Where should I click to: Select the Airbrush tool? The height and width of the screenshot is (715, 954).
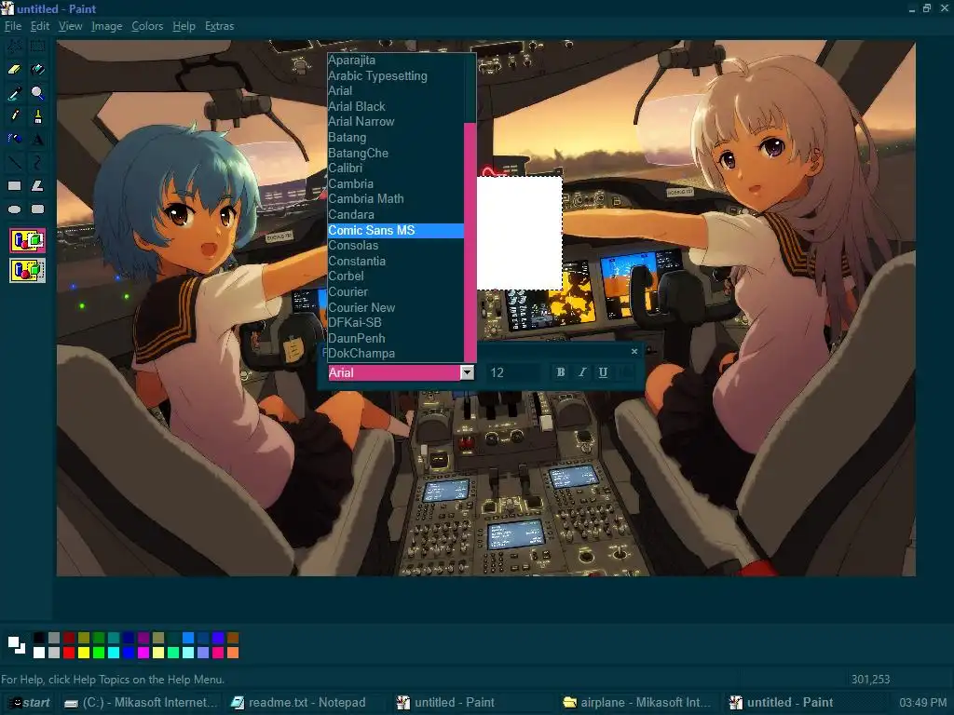(x=15, y=140)
